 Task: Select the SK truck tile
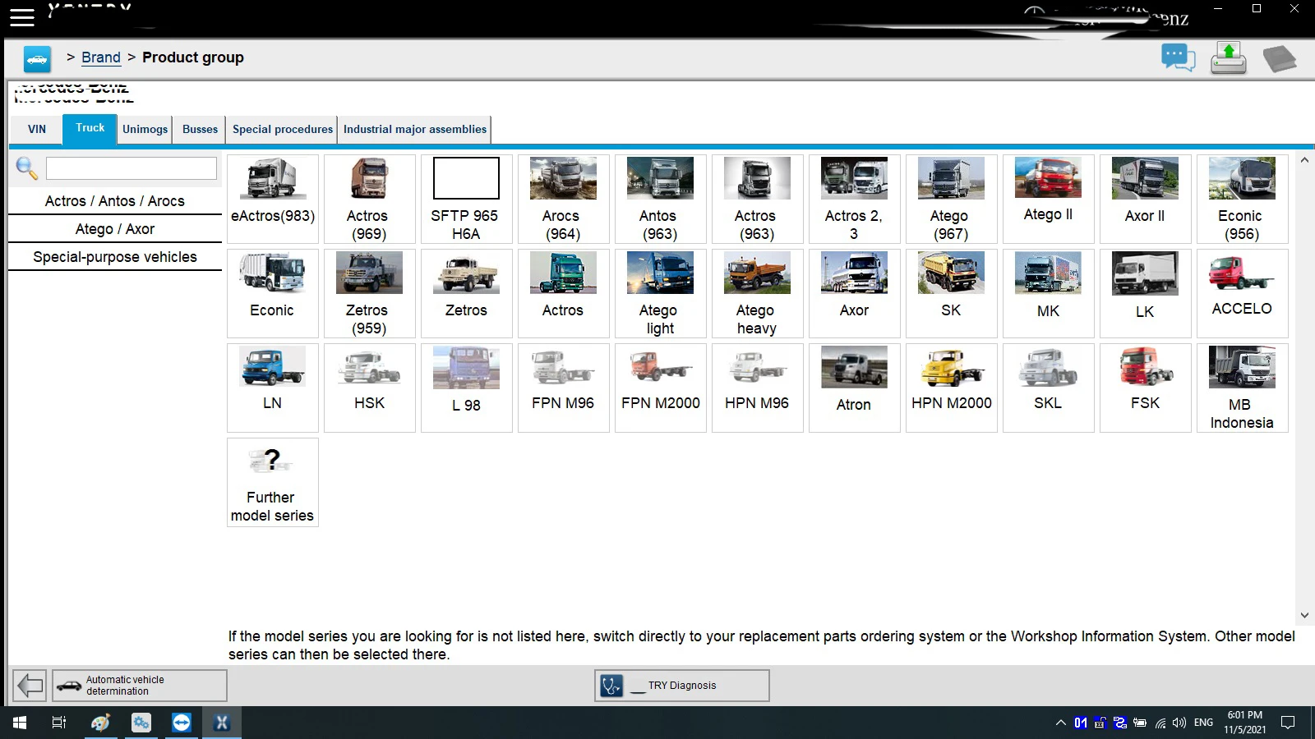[952, 293]
